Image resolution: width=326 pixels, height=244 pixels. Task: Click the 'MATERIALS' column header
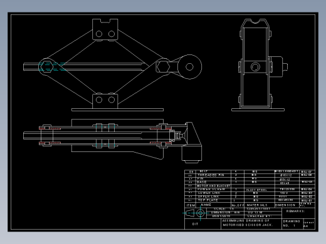click(257, 205)
